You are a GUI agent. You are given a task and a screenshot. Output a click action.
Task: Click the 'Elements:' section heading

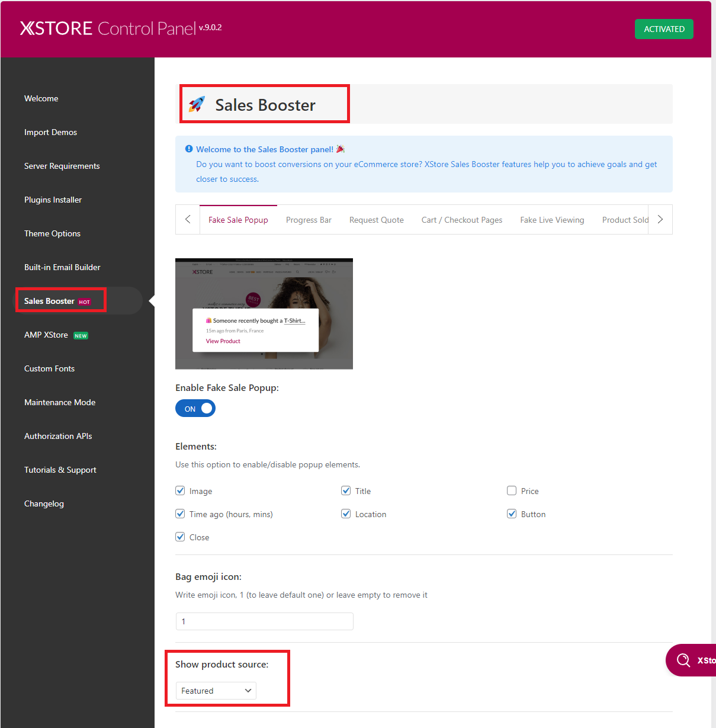(196, 447)
